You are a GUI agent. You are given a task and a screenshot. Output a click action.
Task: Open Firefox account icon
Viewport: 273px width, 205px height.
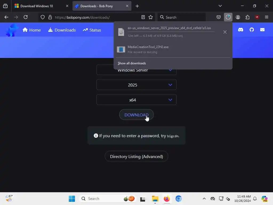[x=238, y=17]
